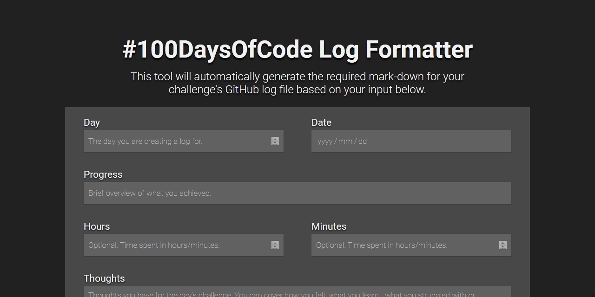This screenshot has width=595, height=297.
Task: Select the Minutes time spent input
Action: pyautogui.click(x=404, y=245)
